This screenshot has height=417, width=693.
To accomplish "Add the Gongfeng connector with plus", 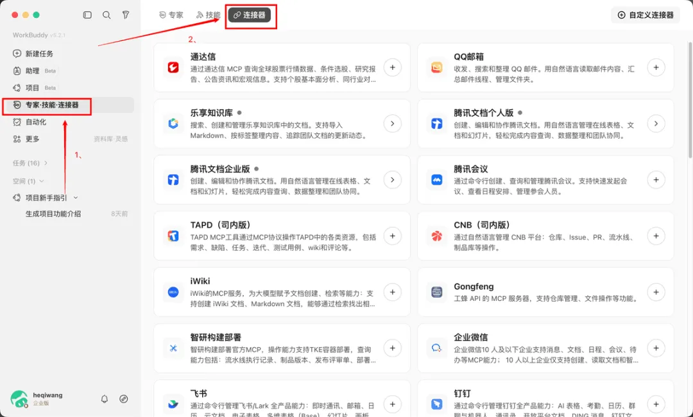I will [x=656, y=292].
